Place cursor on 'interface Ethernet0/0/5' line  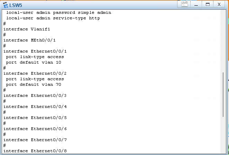35,118
